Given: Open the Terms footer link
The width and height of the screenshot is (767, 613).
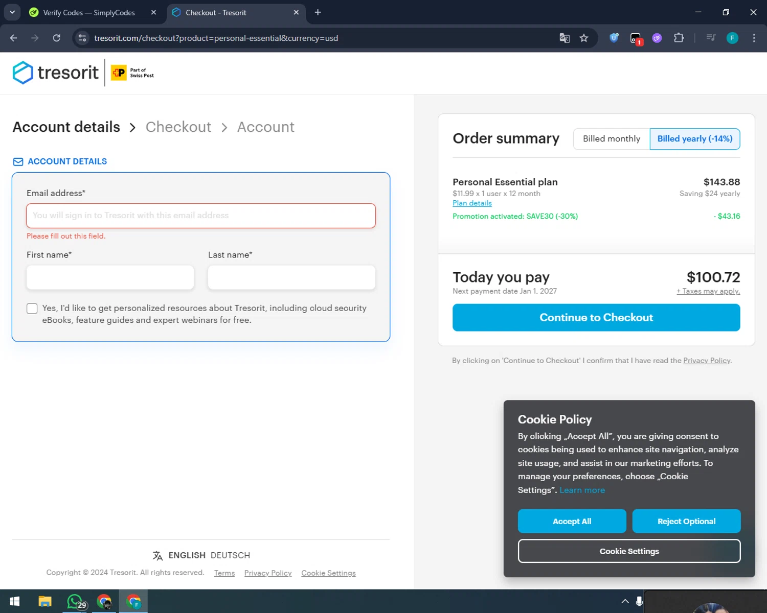Looking at the screenshot, I should coord(224,573).
